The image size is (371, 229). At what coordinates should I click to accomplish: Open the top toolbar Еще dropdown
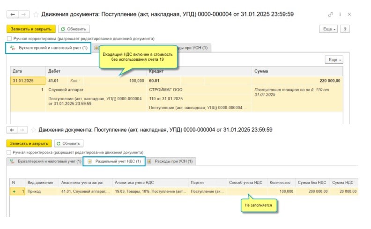328,29
